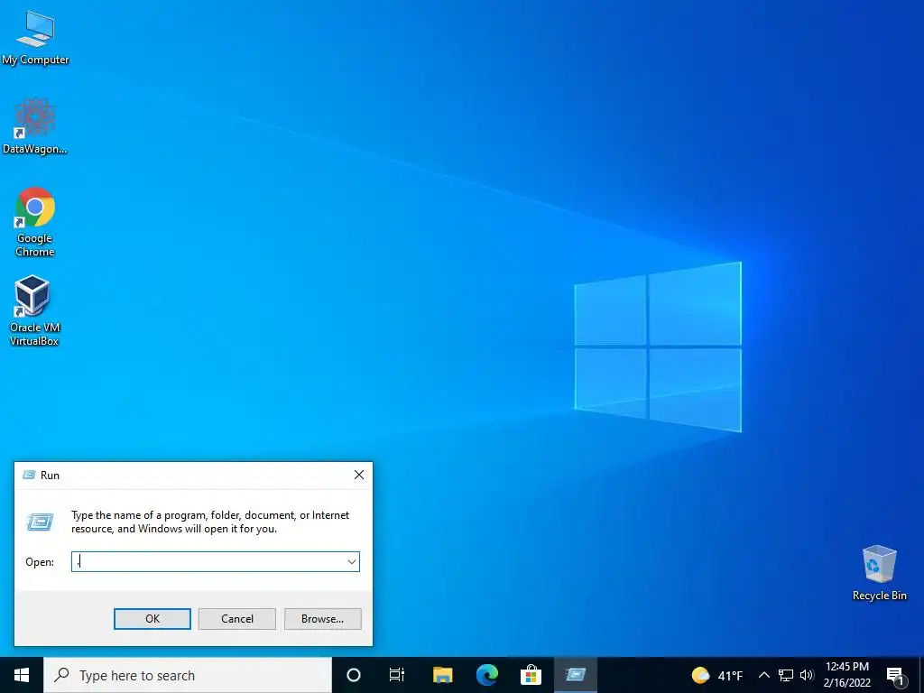
Task: Click Cancel in the Run dialog
Action: tap(237, 619)
